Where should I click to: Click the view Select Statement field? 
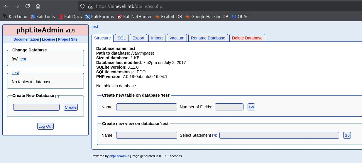279,135
